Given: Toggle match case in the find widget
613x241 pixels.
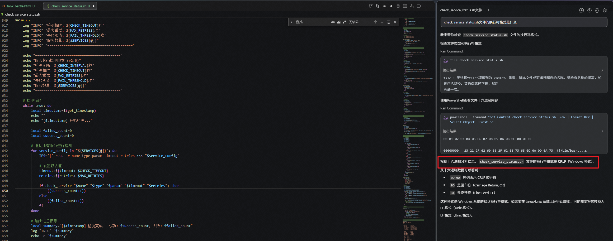Looking at the screenshot, I should tap(333, 22).
